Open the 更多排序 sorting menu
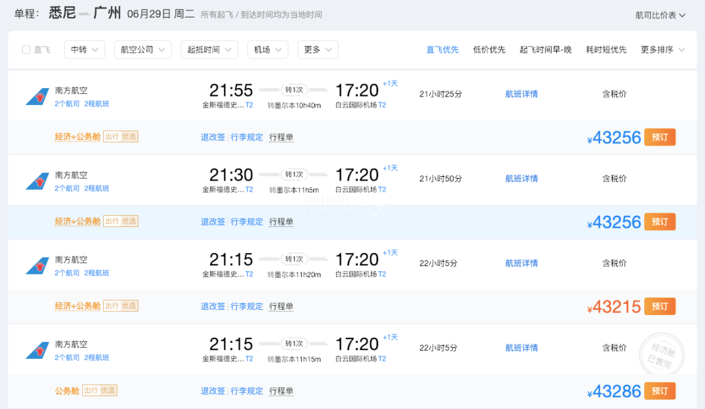This screenshot has width=705, height=409. [663, 50]
